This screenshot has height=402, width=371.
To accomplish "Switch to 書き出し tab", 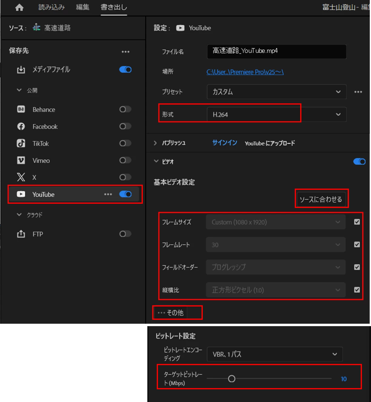I will pos(114,7).
